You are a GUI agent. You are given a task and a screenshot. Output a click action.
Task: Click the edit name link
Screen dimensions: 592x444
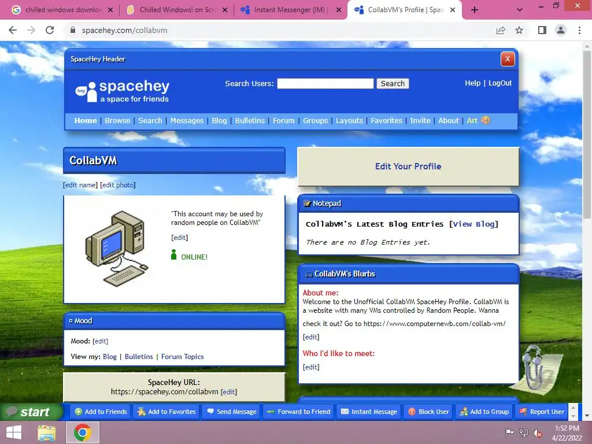80,185
